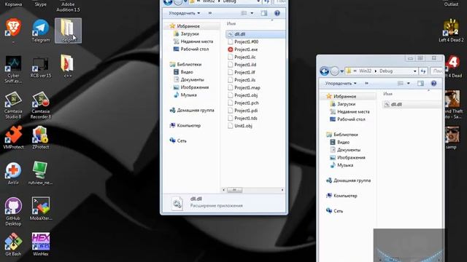
Task: Launch Telegram from the desktop
Action: (x=41, y=31)
